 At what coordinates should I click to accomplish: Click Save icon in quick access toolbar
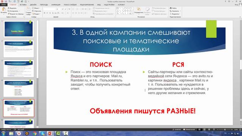pyautogui.click(x=6, y=2)
